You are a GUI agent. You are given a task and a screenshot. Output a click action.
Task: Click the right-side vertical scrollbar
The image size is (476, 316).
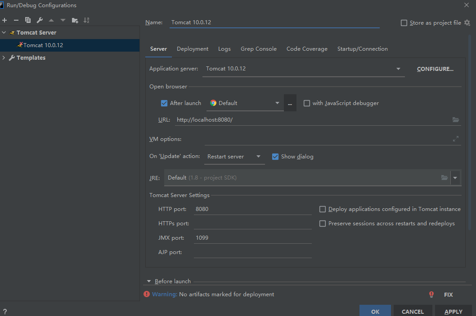point(470,133)
